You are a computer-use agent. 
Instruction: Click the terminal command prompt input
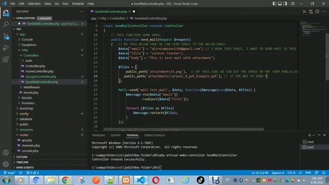click(x=160, y=168)
